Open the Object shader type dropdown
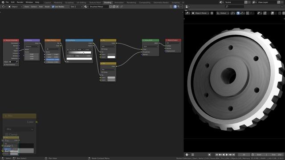Screen dimensions: 285x160 15,7
